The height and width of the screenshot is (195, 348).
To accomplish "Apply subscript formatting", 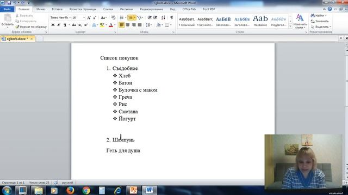I will click(80, 25).
